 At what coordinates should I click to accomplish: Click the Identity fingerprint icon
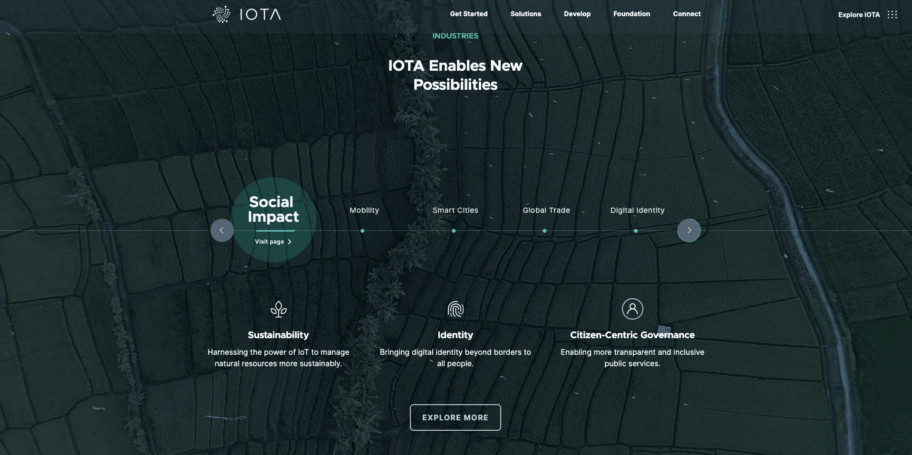pos(455,309)
